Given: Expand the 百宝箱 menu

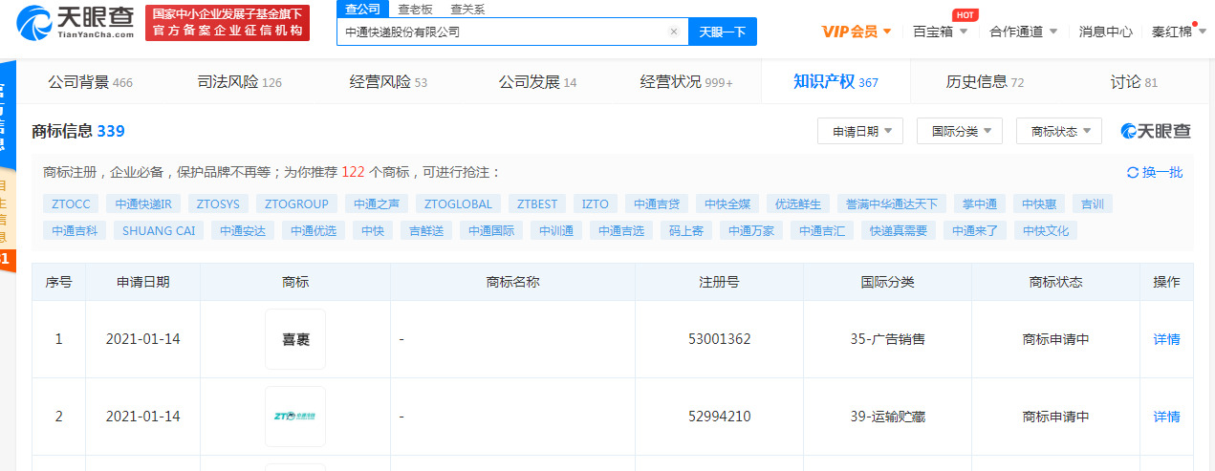Looking at the screenshot, I should [941, 32].
